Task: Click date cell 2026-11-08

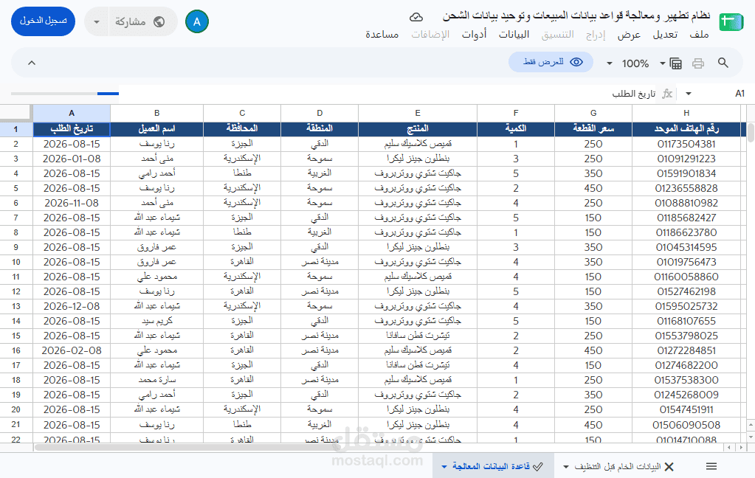Action: 72,203
